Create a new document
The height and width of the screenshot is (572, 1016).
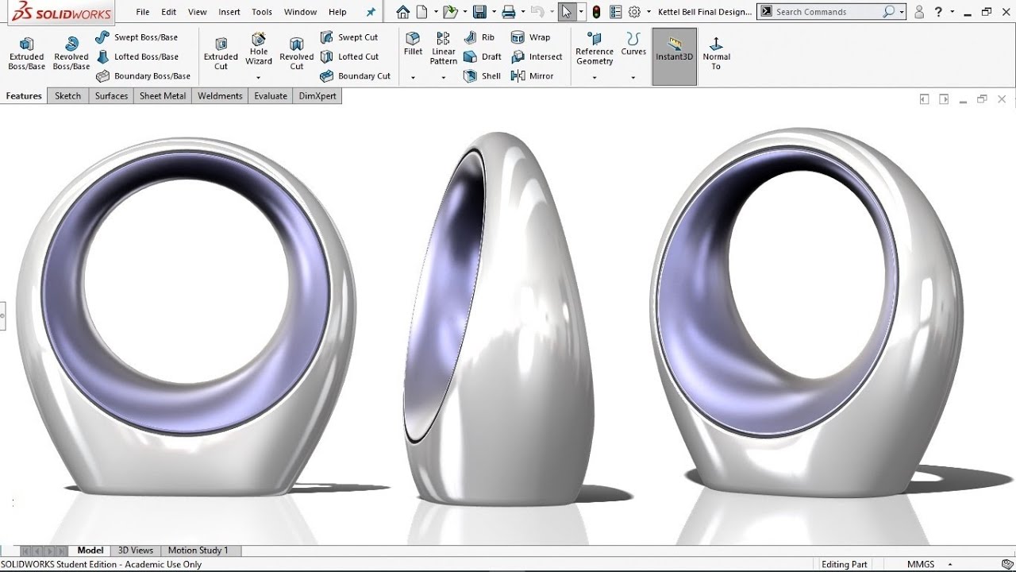pyautogui.click(x=422, y=12)
